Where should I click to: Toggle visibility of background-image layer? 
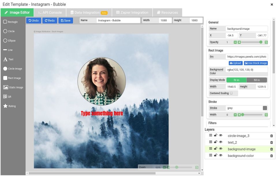click(x=221, y=148)
